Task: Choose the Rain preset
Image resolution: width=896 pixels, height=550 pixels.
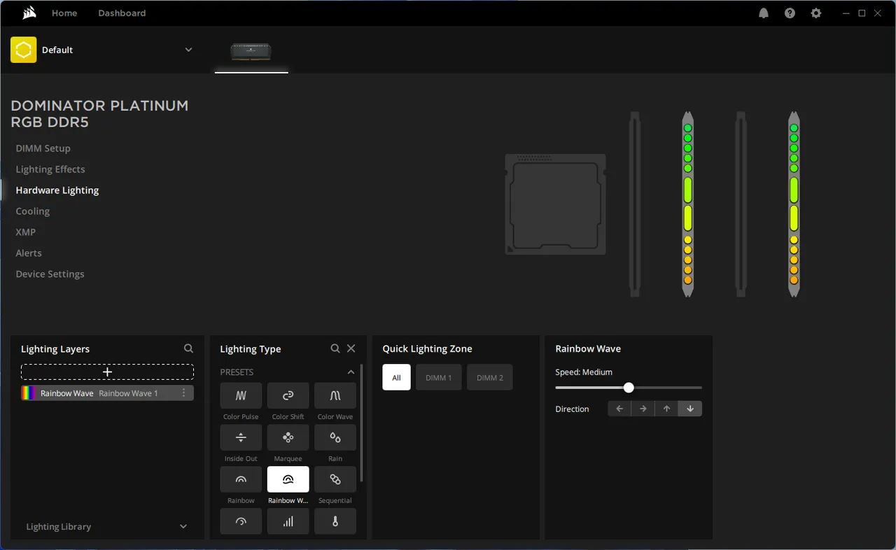Action: pyautogui.click(x=335, y=437)
